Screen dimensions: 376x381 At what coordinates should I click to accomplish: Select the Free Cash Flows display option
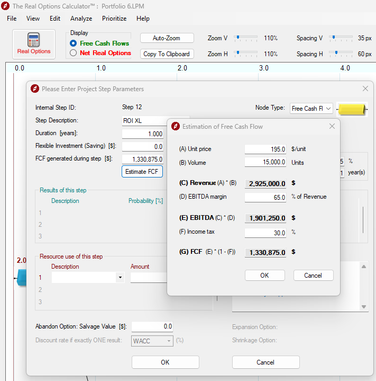[x=74, y=43]
